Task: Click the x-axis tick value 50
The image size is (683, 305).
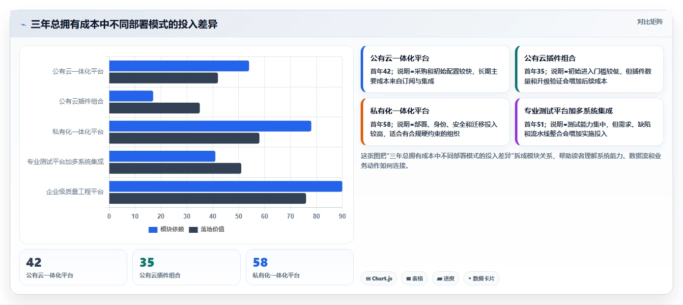Action: 238,216
